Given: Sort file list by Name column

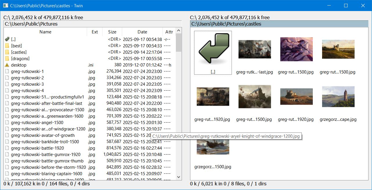Looking at the screenshot, I should click(x=45, y=32).
